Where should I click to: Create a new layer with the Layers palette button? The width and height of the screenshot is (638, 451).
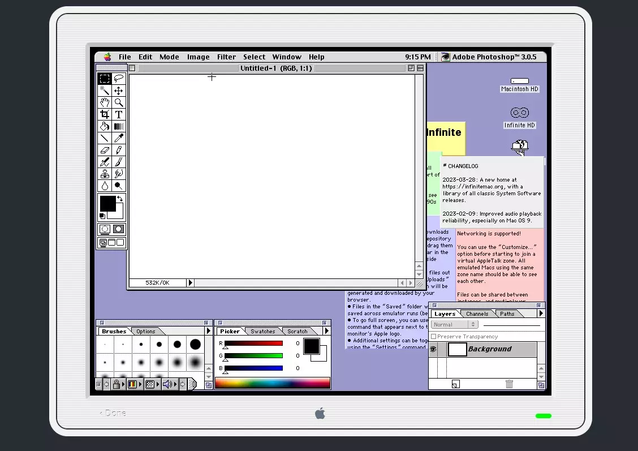pos(456,384)
